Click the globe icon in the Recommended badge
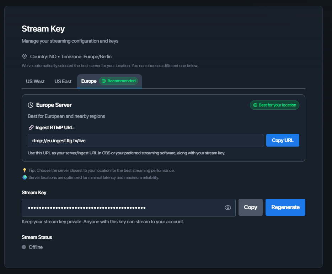This screenshot has width=332, height=274. coord(104,81)
